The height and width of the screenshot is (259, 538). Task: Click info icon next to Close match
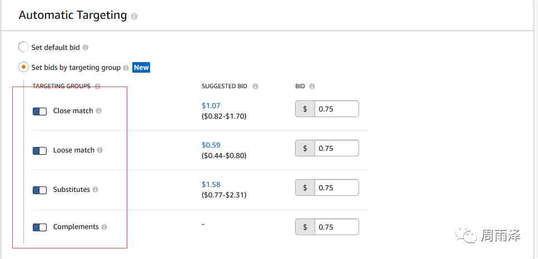pos(99,111)
